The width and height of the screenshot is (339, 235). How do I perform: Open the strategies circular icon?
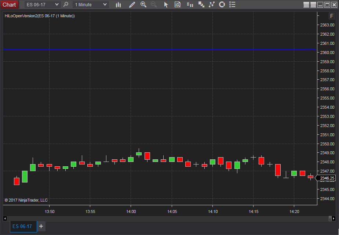tap(222, 4)
